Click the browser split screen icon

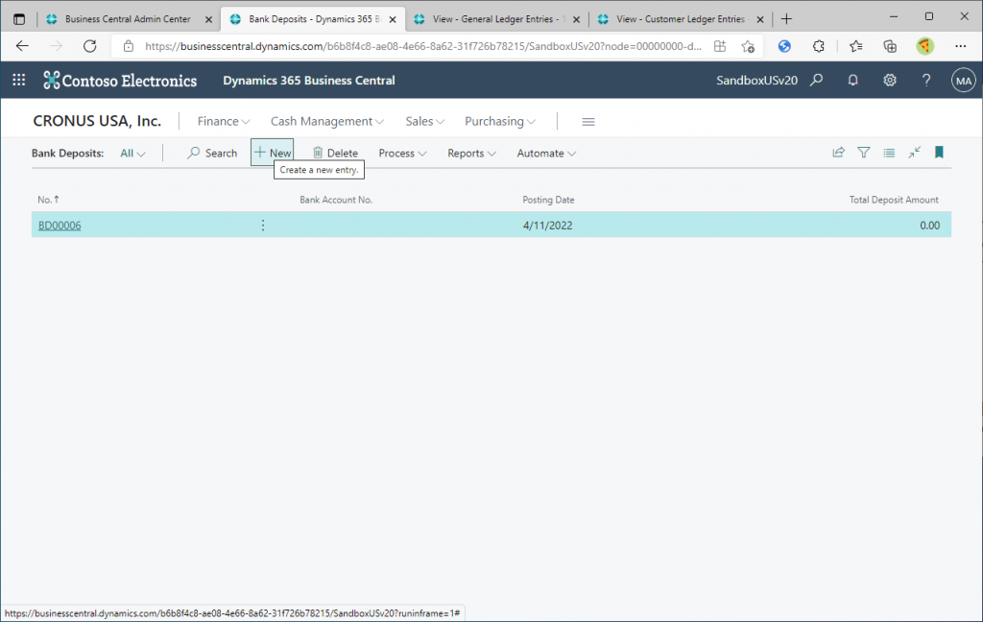[x=720, y=46]
